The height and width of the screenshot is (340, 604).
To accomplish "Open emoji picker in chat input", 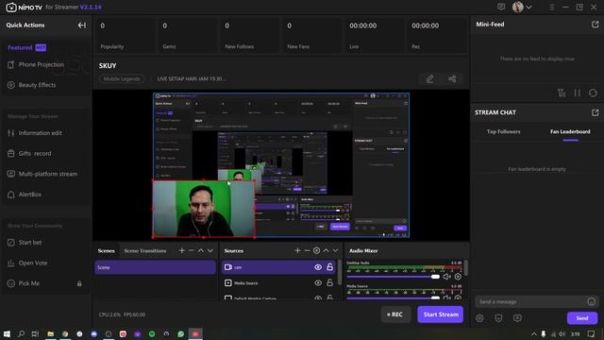I will click(592, 302).
